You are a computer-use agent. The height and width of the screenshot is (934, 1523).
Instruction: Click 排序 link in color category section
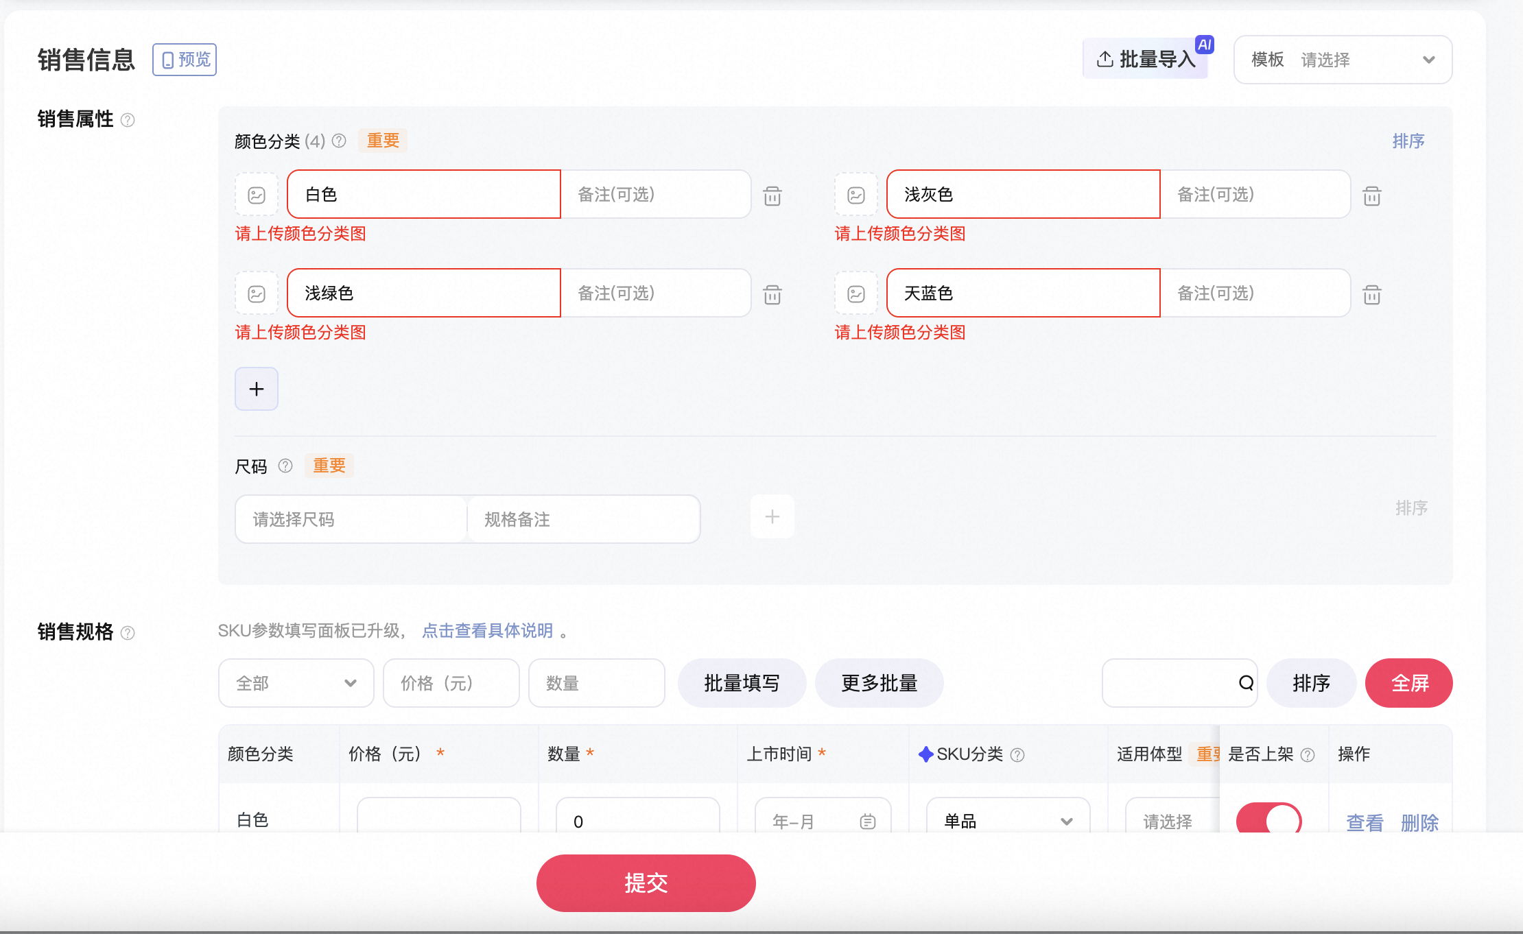pyautogui.click(x=1408, y=141)
